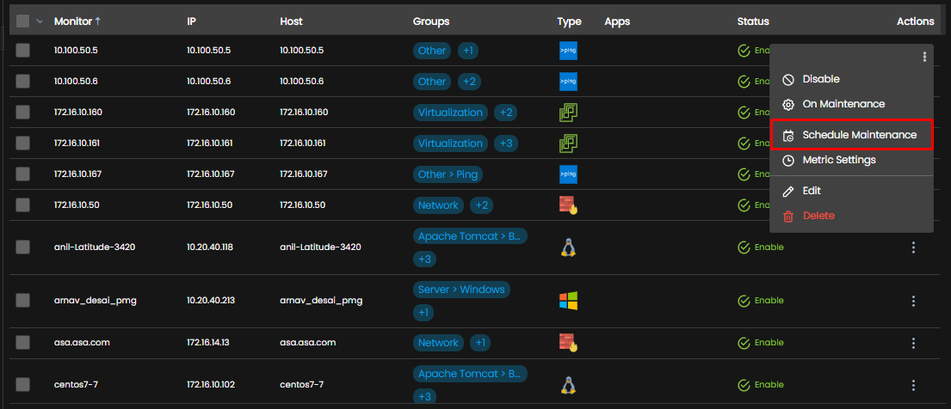The image size is (951, 409).
Task: Click the Windows logo icon for arnav_desai_pmg
Action: coord(568,301)
